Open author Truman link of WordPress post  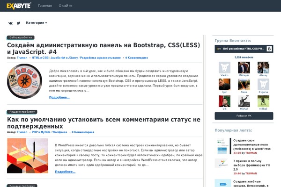click(x=22, y=132)
